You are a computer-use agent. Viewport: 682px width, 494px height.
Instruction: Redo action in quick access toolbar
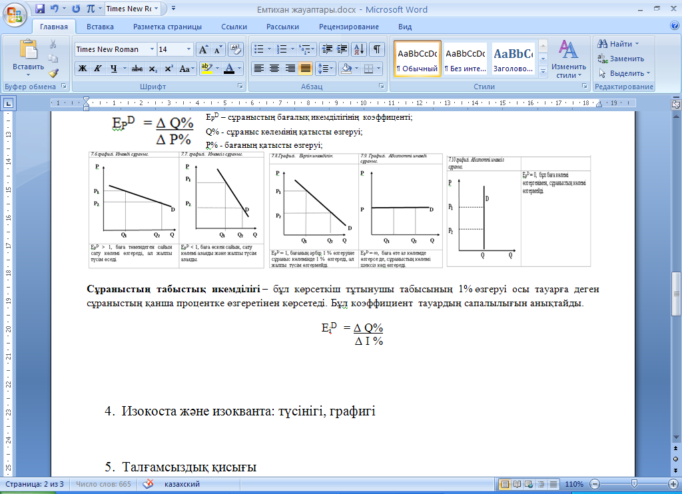(76, 9)
